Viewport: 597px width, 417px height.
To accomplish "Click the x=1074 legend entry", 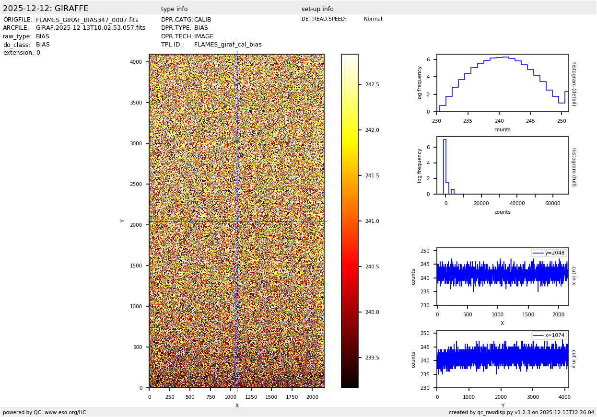I will tap(550, 336).
